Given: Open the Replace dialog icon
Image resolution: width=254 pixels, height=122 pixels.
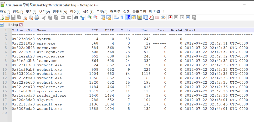Looking at the screenshot, I should point(82,17).
